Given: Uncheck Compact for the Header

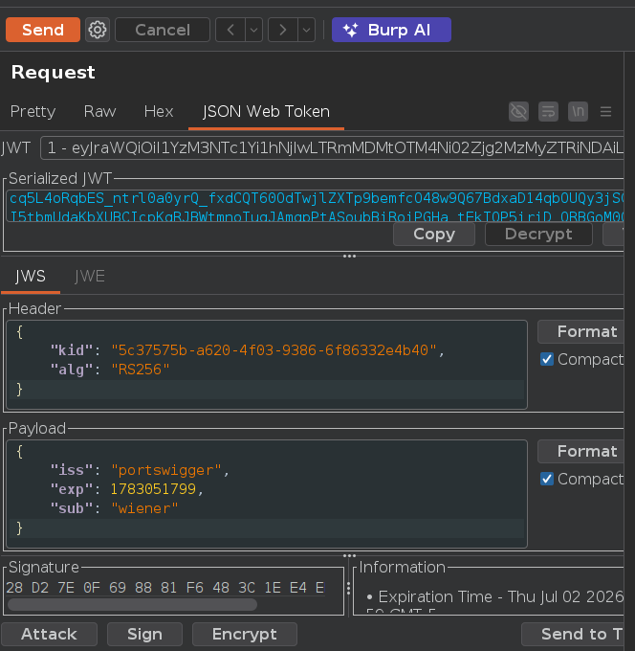Looking at the screenshot, I should pyautogui.click(x=547, y=359).
